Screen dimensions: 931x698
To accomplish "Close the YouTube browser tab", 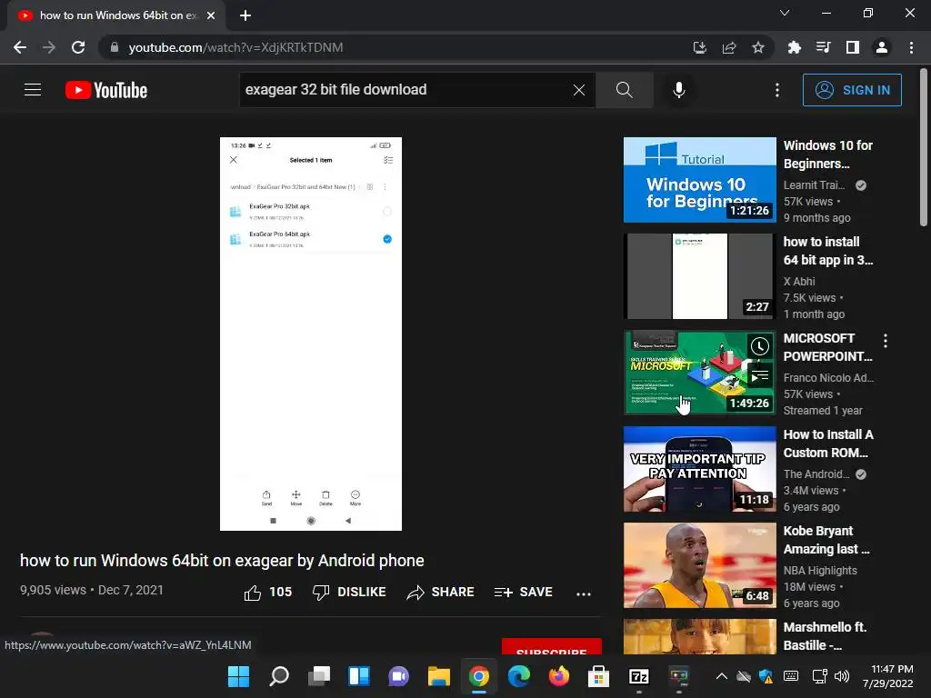I will (x=211, y=15).
